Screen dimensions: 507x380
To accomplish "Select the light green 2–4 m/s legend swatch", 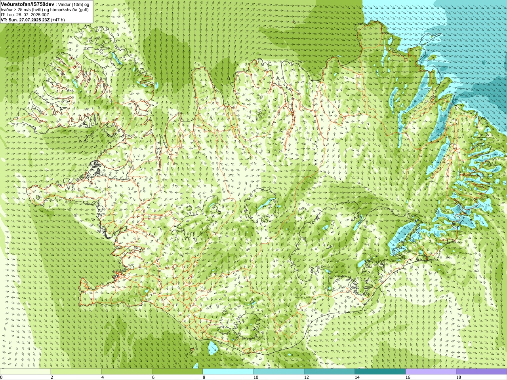I will pos(76,372).
